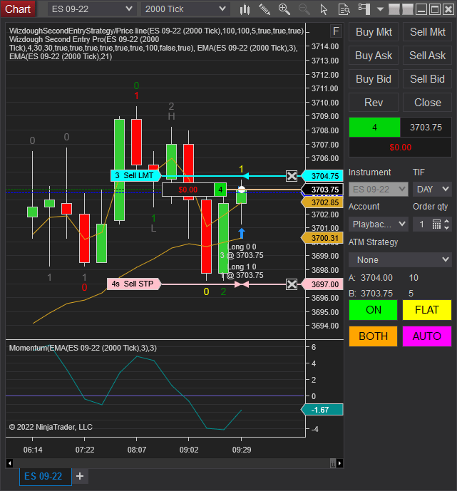Viewport: 457px width, 491px height.
Task: Click the WizdoughSecondEntryStrategy indicator label
Action: [x=156, y=31]
